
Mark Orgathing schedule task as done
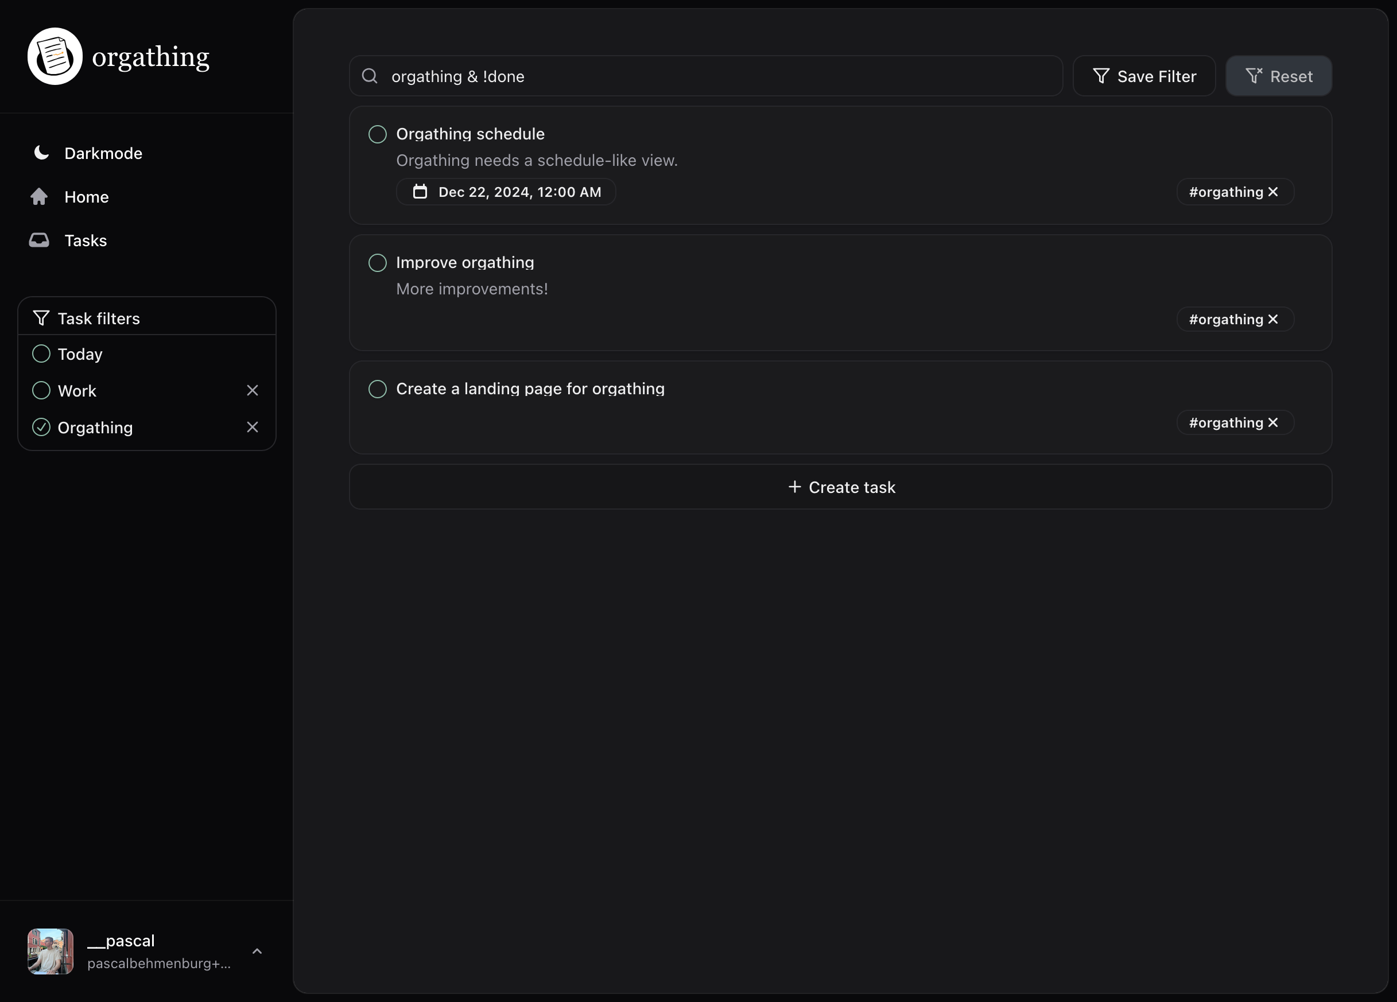coord(377,134)
